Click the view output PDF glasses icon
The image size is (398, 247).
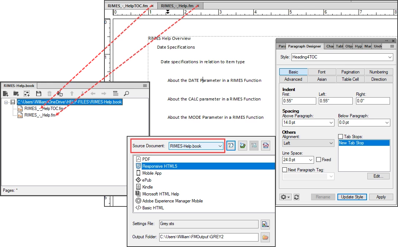click(265, 146)
